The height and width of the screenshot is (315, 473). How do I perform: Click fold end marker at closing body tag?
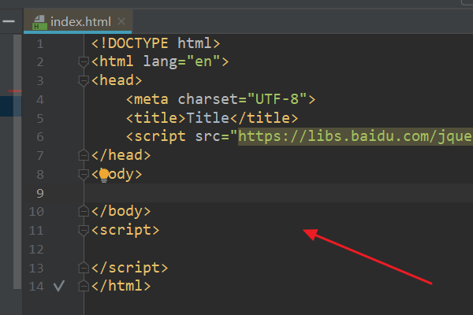[84, 211]
